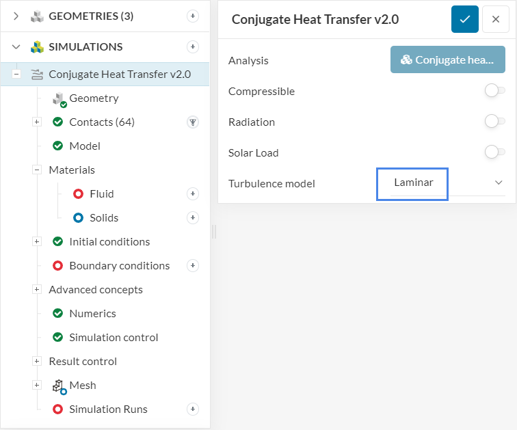This screenshot has width=517, height=430.
Task: Select the Numerics tree item
Action: (92, 314)
